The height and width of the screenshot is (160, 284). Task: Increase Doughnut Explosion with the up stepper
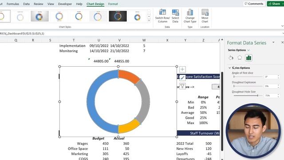278,85
